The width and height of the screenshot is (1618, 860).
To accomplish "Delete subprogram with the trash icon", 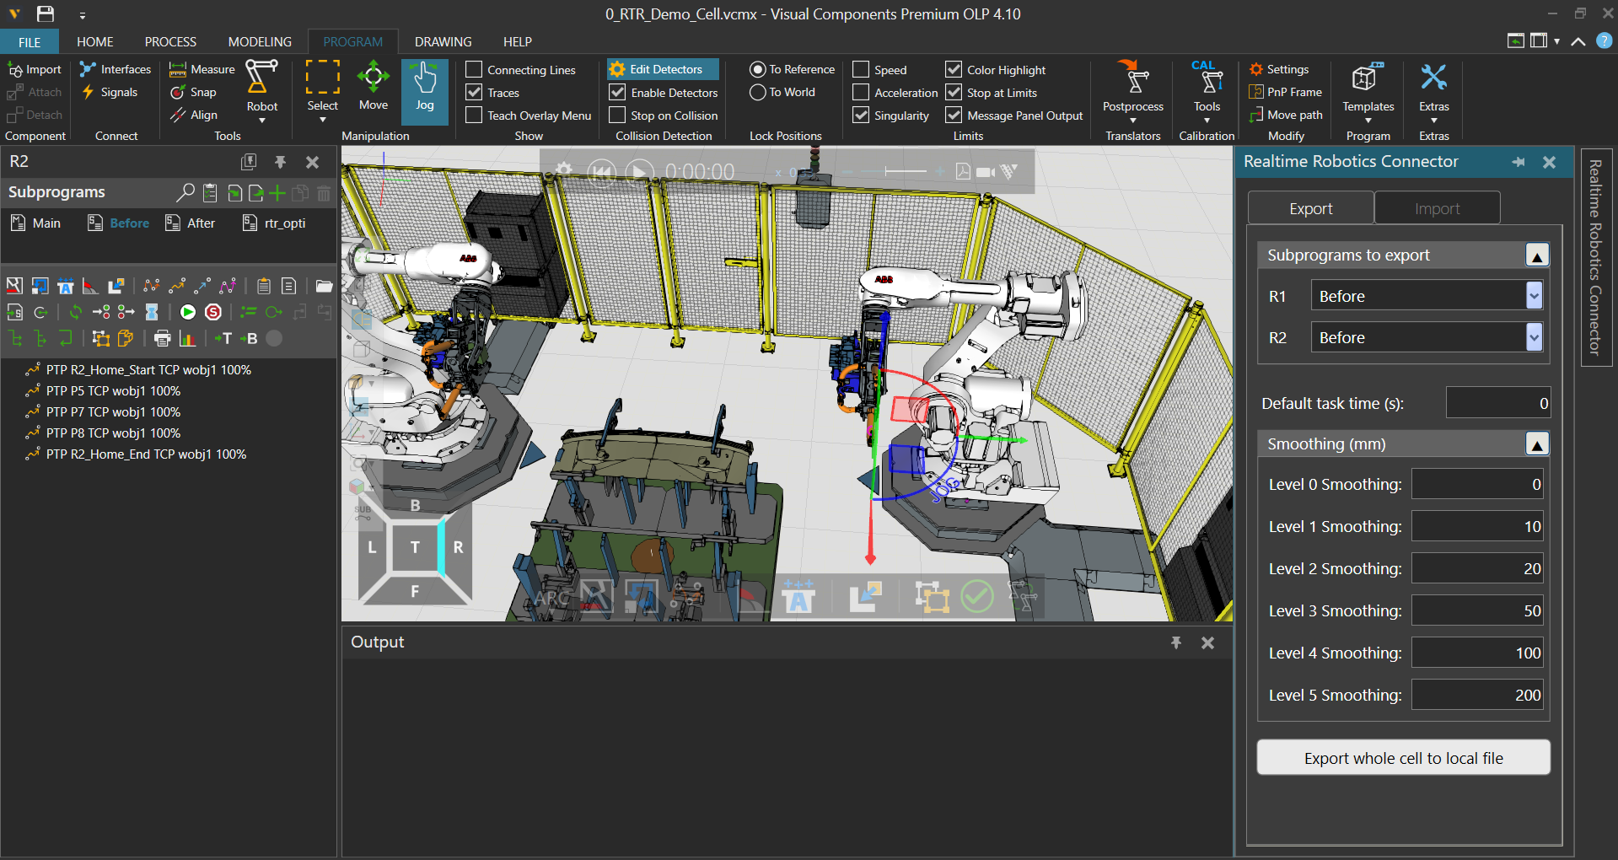I will (324, 193).
